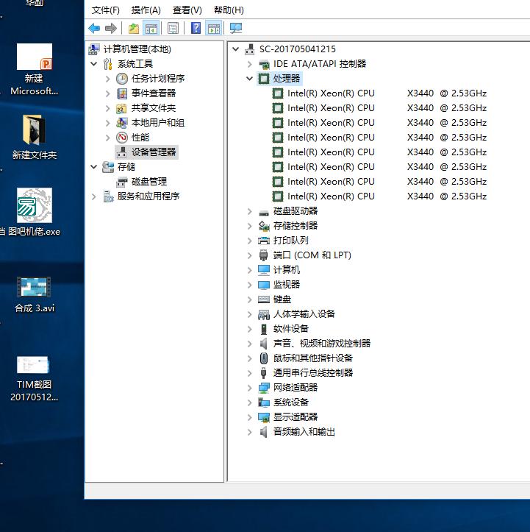Open the 查看(V) menu

187,10
